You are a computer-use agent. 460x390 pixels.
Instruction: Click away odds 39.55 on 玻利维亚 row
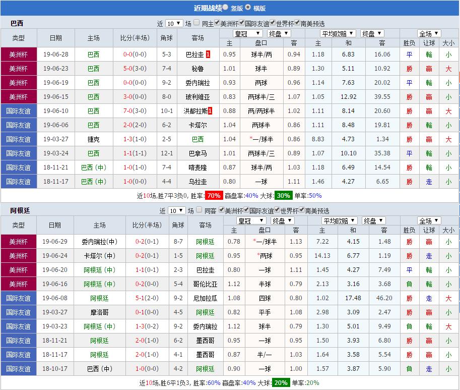point(382,97)
